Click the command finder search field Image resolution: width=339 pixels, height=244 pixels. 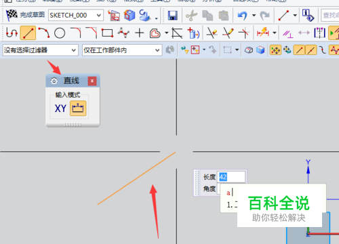pos(330,15)
